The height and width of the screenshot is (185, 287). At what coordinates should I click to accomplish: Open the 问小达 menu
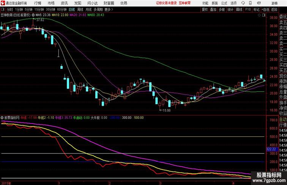[x=92, y=3]
